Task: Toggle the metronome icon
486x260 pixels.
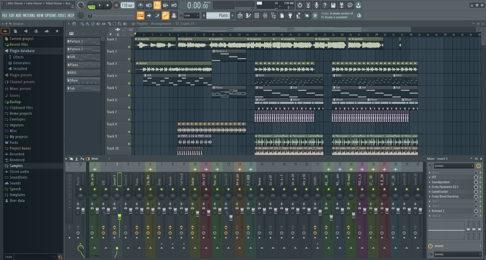Action: [141, 5]
